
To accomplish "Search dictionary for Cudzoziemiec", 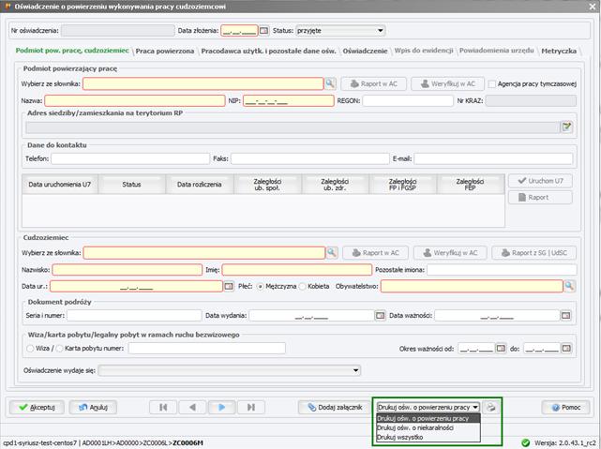I will tap(332, 252).
